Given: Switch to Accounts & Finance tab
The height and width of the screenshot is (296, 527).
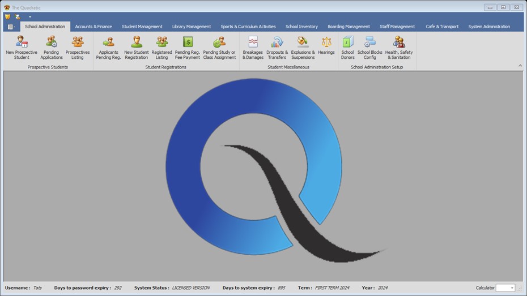Looking at the screenshot, I should click(93, 27).
